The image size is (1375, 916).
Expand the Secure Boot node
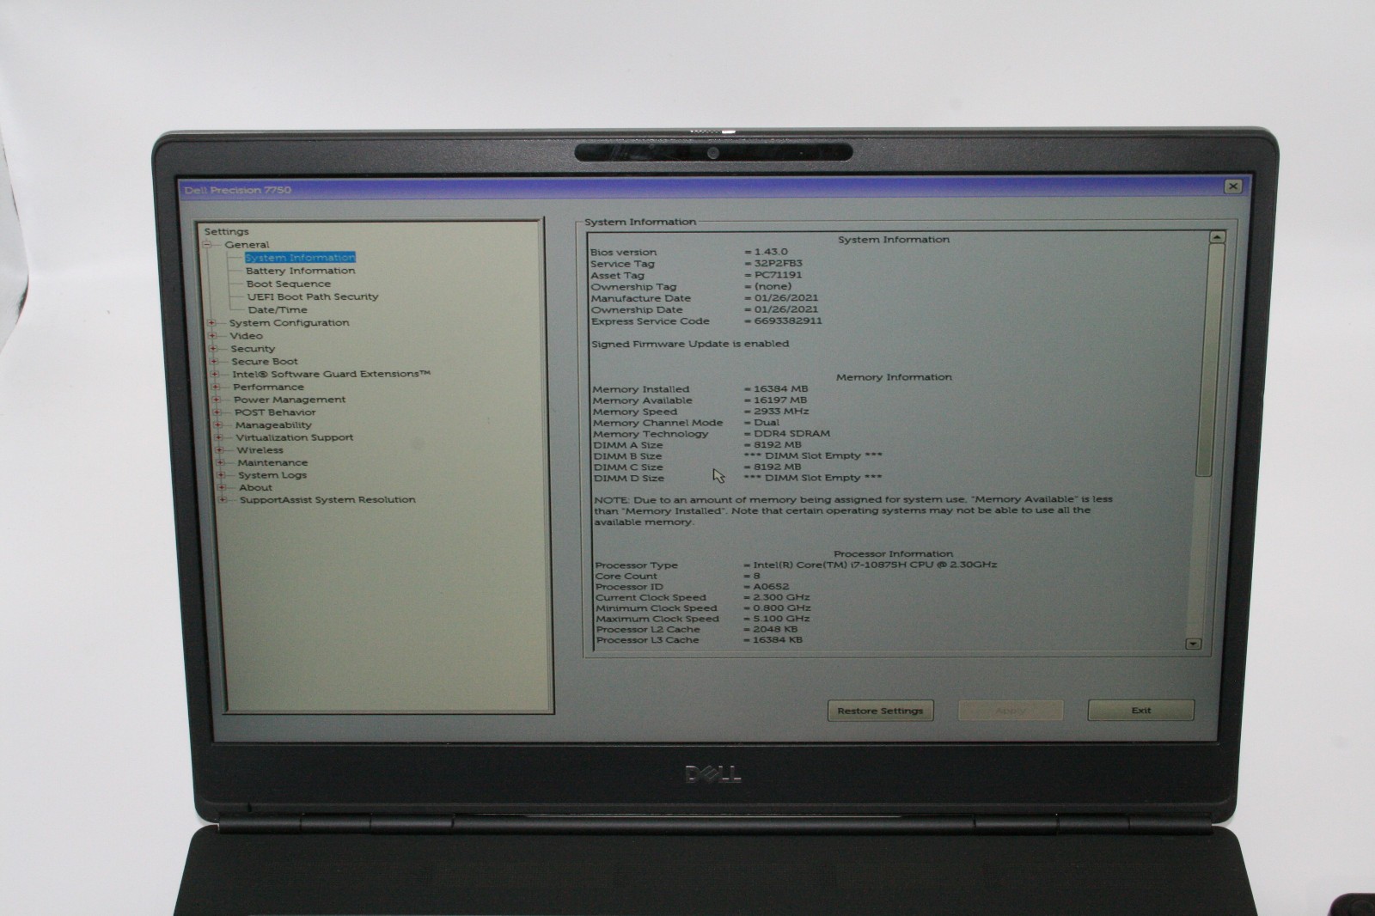(214, 362)
